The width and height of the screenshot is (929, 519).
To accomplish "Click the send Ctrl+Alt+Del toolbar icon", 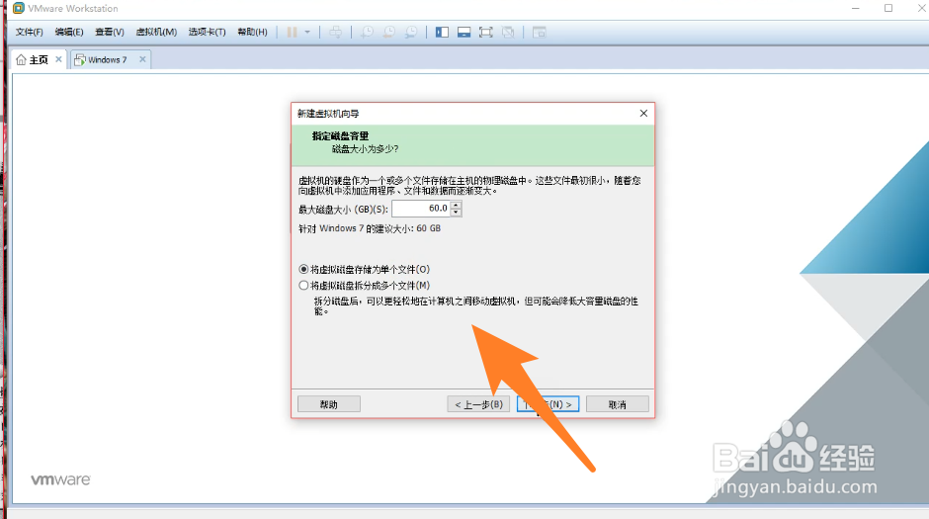I will 335,32.
